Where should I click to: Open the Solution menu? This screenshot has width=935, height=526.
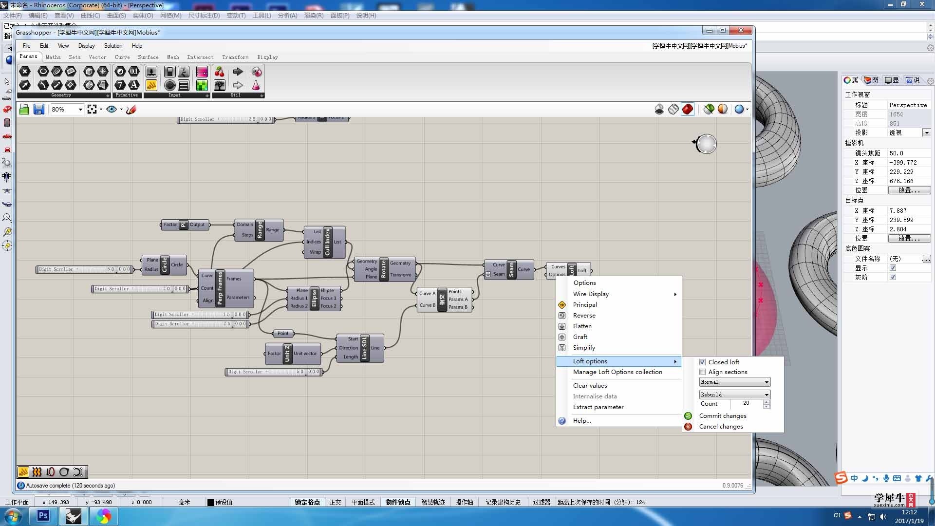coord(113,46)
